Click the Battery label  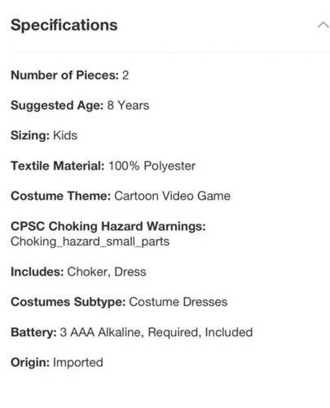coord(33,332)
